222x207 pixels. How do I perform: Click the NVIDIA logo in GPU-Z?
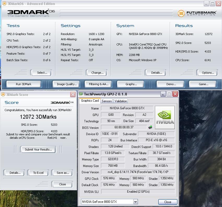[165, 117]
